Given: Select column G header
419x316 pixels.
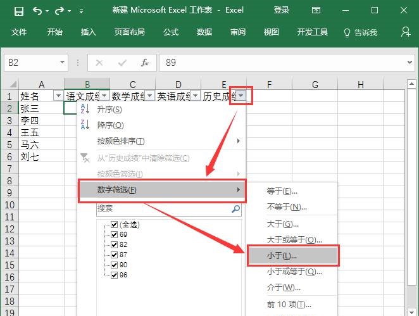Looking at the screenshot, I should pyautogui.click(x=315, y=84).
